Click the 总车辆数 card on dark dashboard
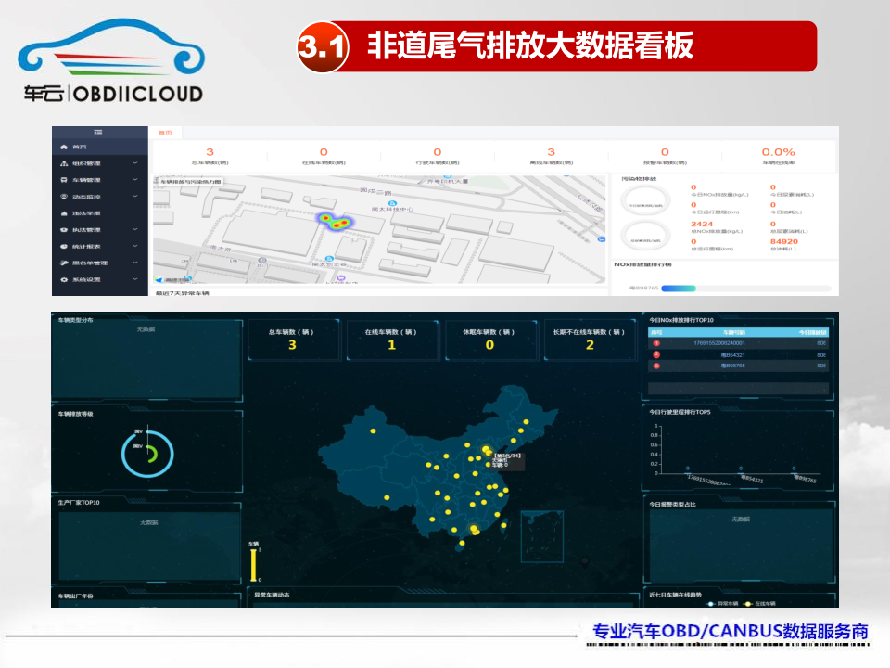890x668 pixels. point(292,340)
